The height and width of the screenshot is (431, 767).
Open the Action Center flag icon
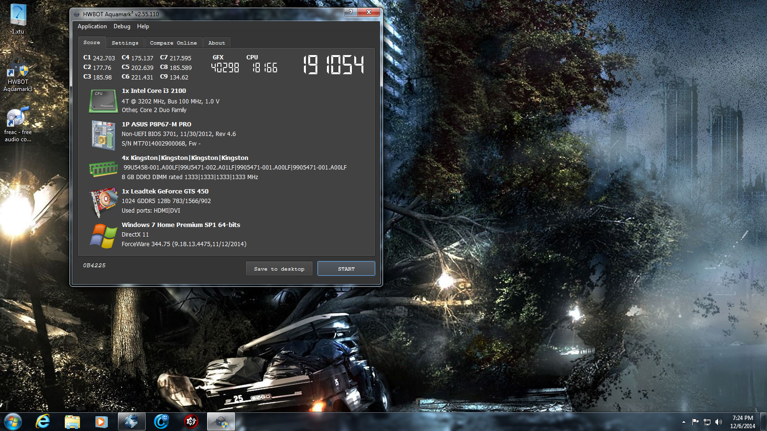coord(695,422)
